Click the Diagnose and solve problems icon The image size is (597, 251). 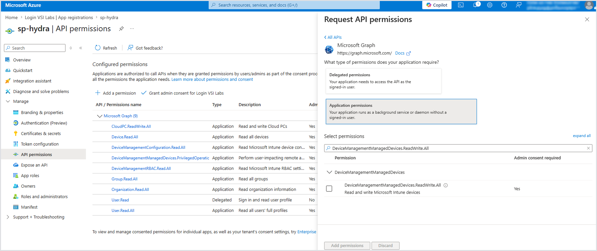[8, 91]
